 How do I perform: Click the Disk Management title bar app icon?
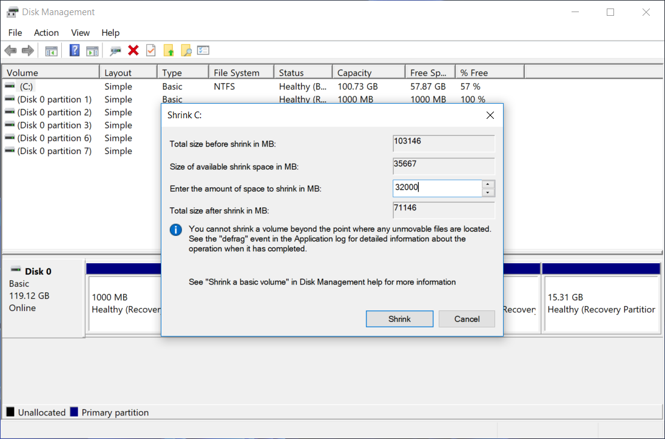coord(12,12)
